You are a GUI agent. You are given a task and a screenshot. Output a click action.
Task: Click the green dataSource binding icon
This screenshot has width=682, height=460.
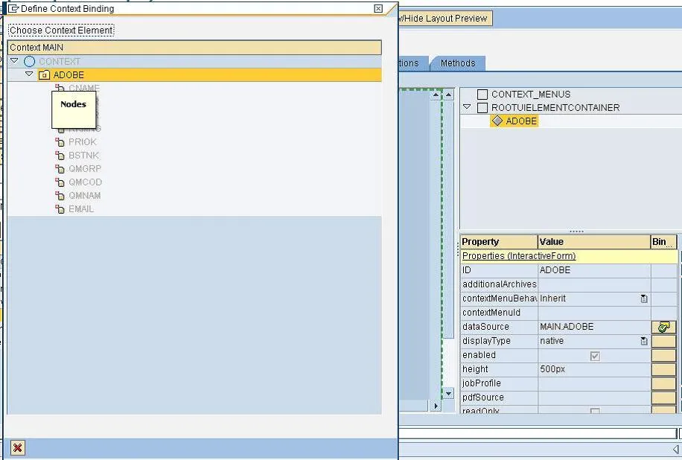click(662, 327)
